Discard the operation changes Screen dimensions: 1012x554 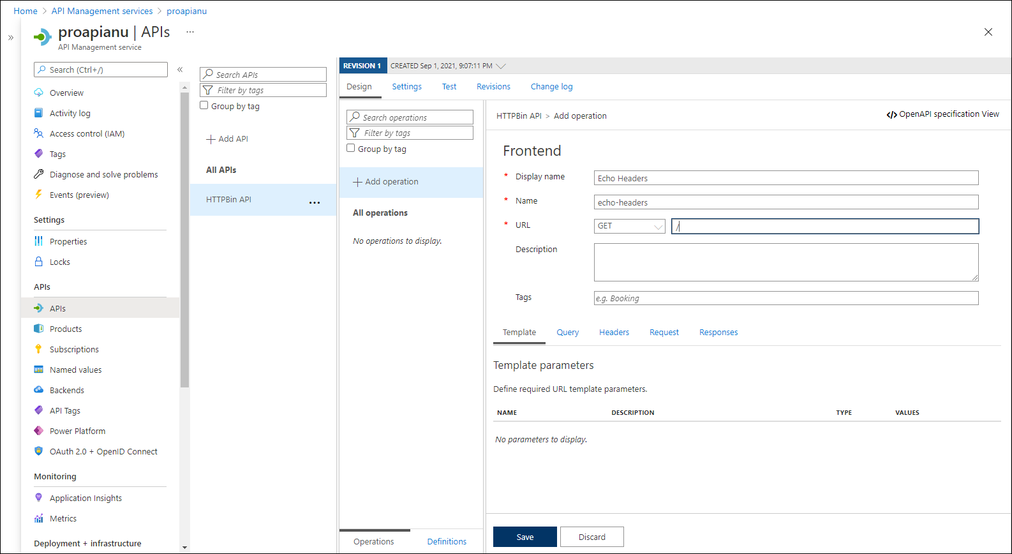pyautogui.click(x=592, y=537)
